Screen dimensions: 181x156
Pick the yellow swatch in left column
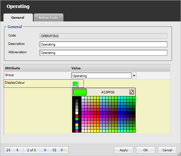[x=77, y=125]
